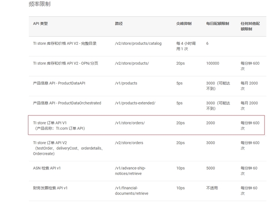Select the /v2/store/orders path cell
This screenshot has height=211, width=279.
(x=129, y=143)
